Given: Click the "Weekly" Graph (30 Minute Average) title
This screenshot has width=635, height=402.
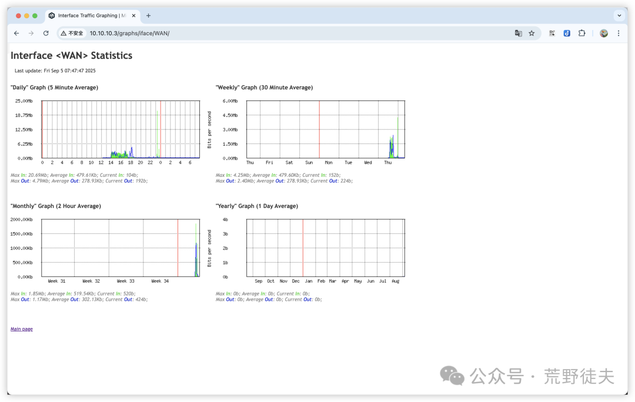Looking at the screenshot, I should click(264, 88).
